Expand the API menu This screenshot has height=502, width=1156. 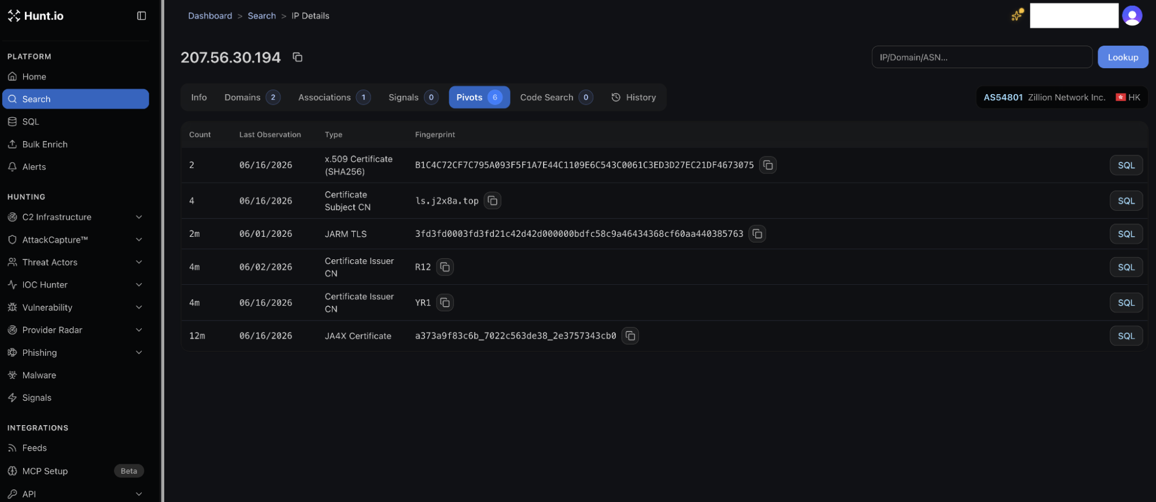(75, 493)
